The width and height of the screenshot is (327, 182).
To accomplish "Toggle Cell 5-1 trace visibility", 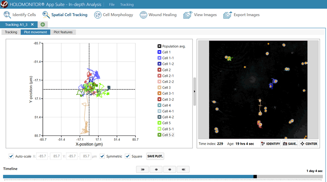I will click(x=159, y=129).
